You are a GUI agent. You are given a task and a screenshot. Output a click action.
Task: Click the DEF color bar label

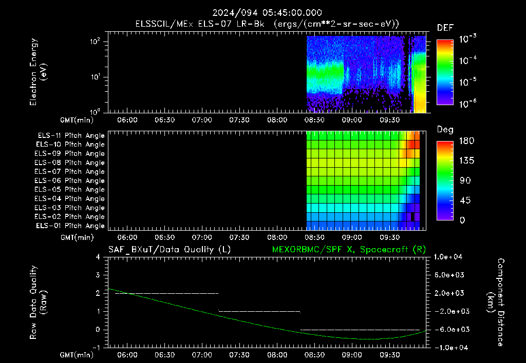tap(445, 28)
